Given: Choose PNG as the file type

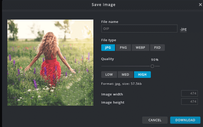Looking at the screenshot, I should tap(123, 48).
